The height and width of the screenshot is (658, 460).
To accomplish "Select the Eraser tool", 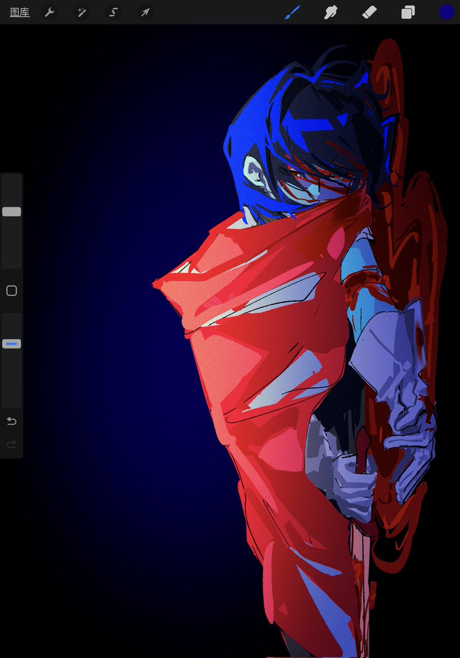I will [x=369, y=12].
